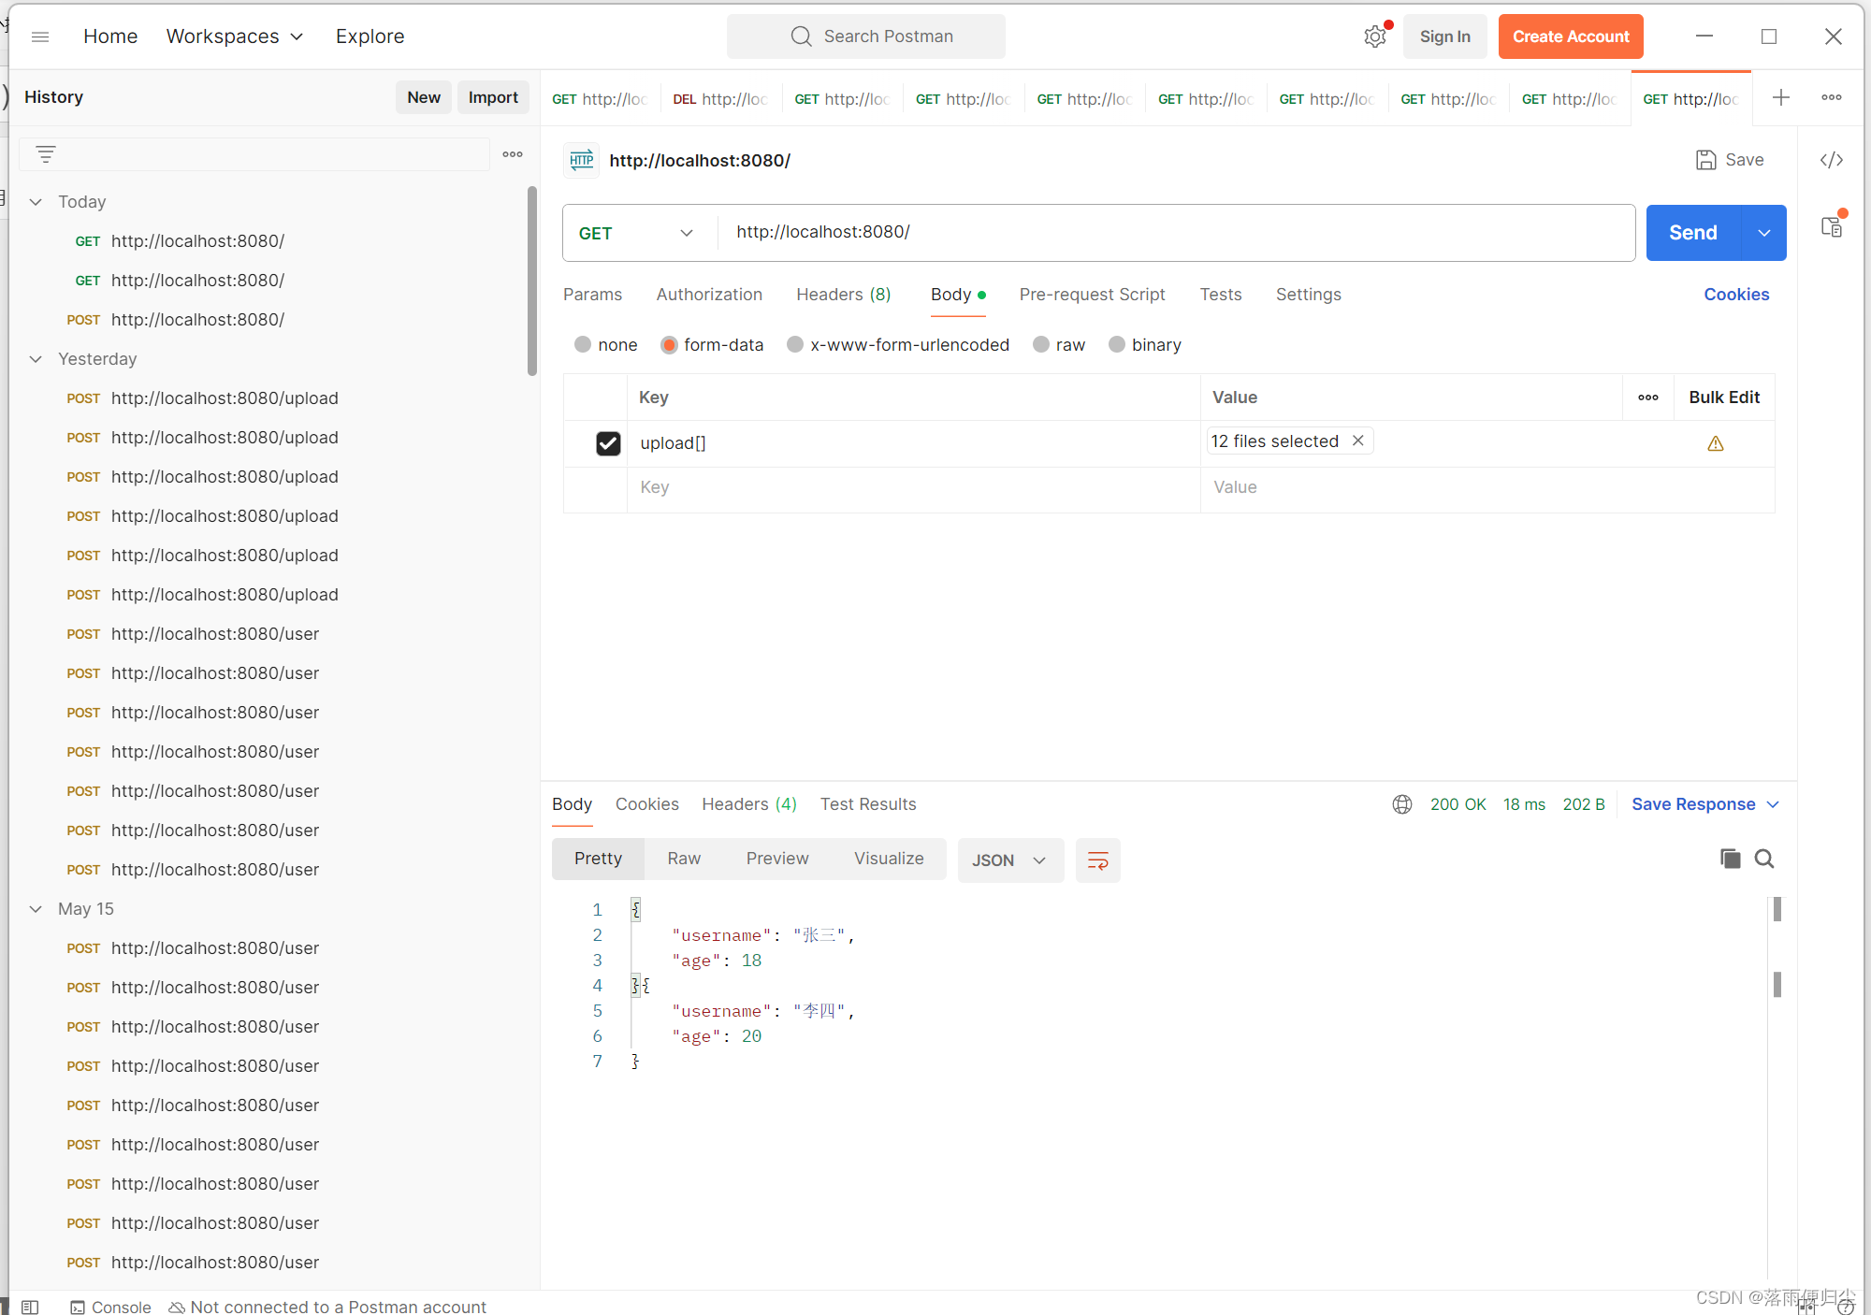
Task: Open form-data column options ellipsis
Action: [x=1648, y=397]
